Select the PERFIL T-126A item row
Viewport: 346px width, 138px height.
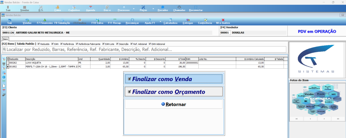pyautogui.click(x=147, y=67)
